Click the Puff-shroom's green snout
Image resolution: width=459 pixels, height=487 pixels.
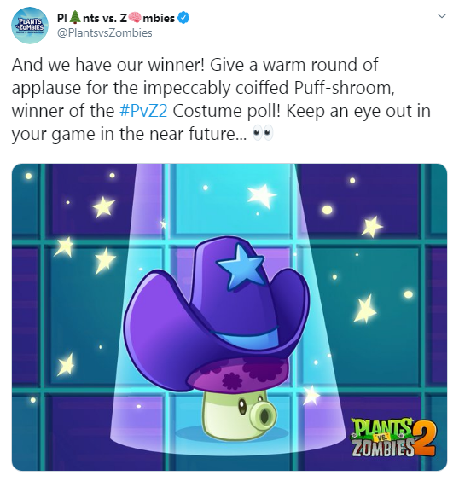(264, 414)
